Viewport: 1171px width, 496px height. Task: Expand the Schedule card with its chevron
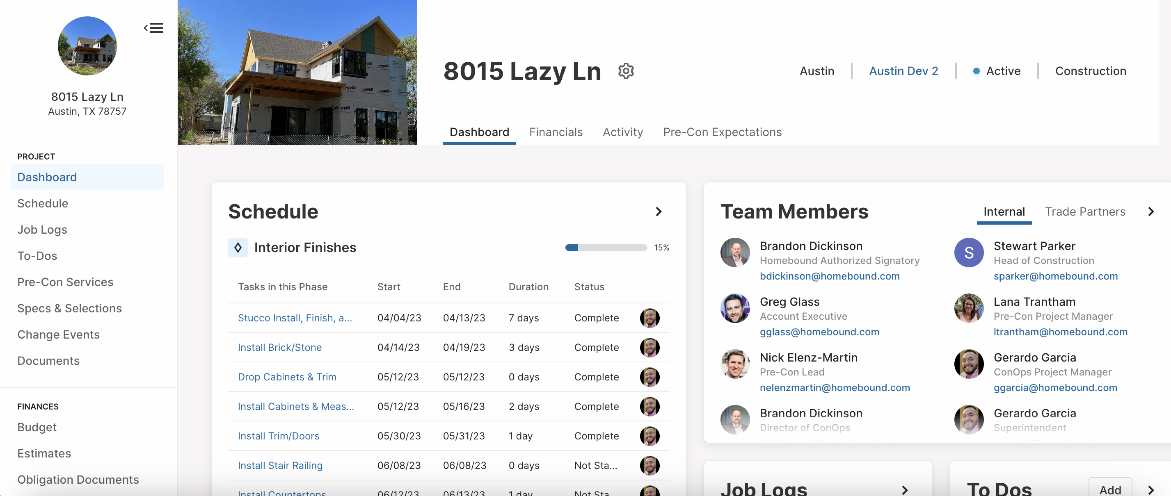tap(659, 212)
